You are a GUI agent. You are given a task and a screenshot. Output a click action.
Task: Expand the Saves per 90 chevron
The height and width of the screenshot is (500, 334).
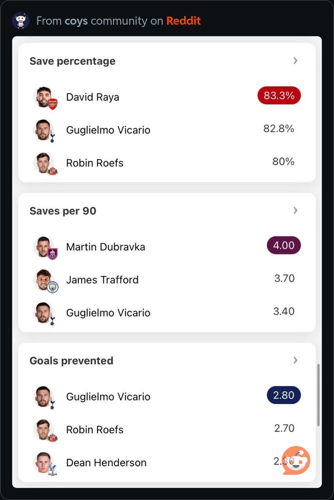coord(296,210)
